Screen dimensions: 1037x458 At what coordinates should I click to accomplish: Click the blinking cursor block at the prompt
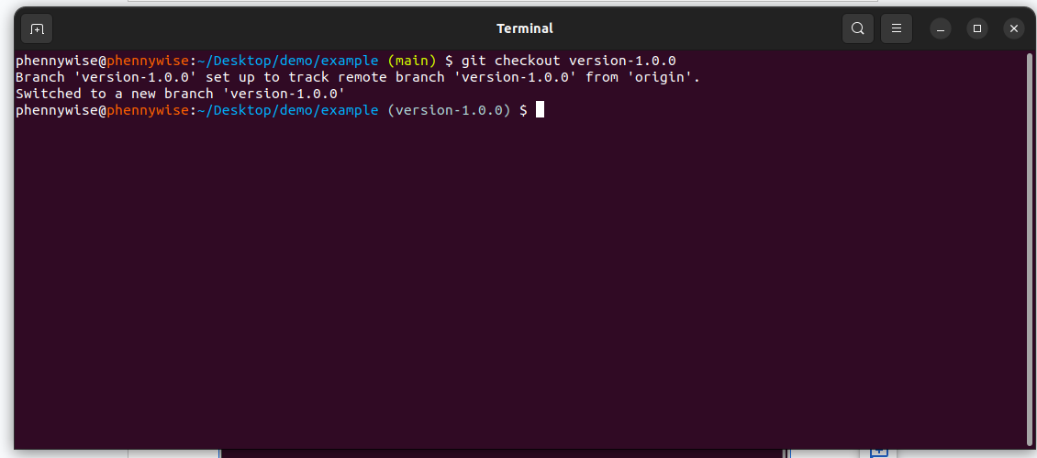(x=540, y=110)
